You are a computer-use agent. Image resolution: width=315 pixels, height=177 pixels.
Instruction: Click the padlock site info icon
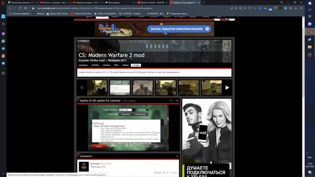33,8
